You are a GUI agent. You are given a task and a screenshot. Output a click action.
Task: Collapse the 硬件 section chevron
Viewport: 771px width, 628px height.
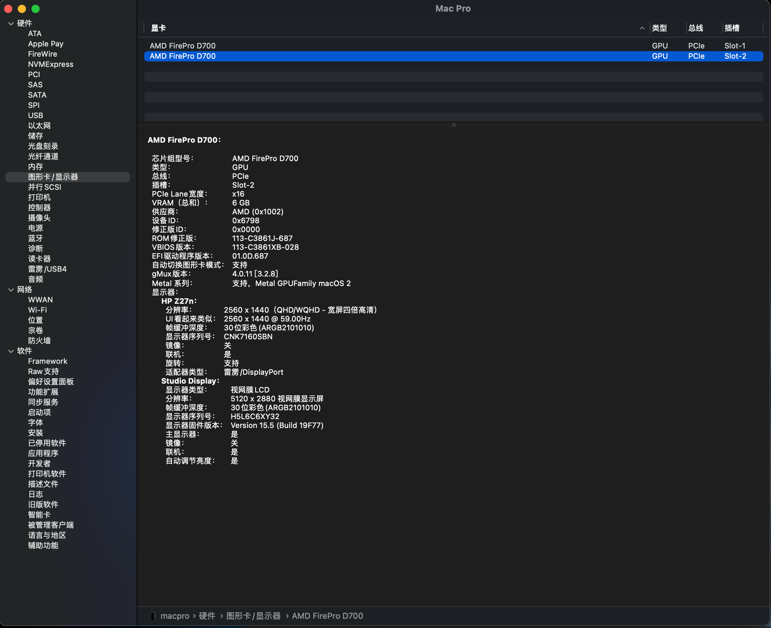click(11, 24)
